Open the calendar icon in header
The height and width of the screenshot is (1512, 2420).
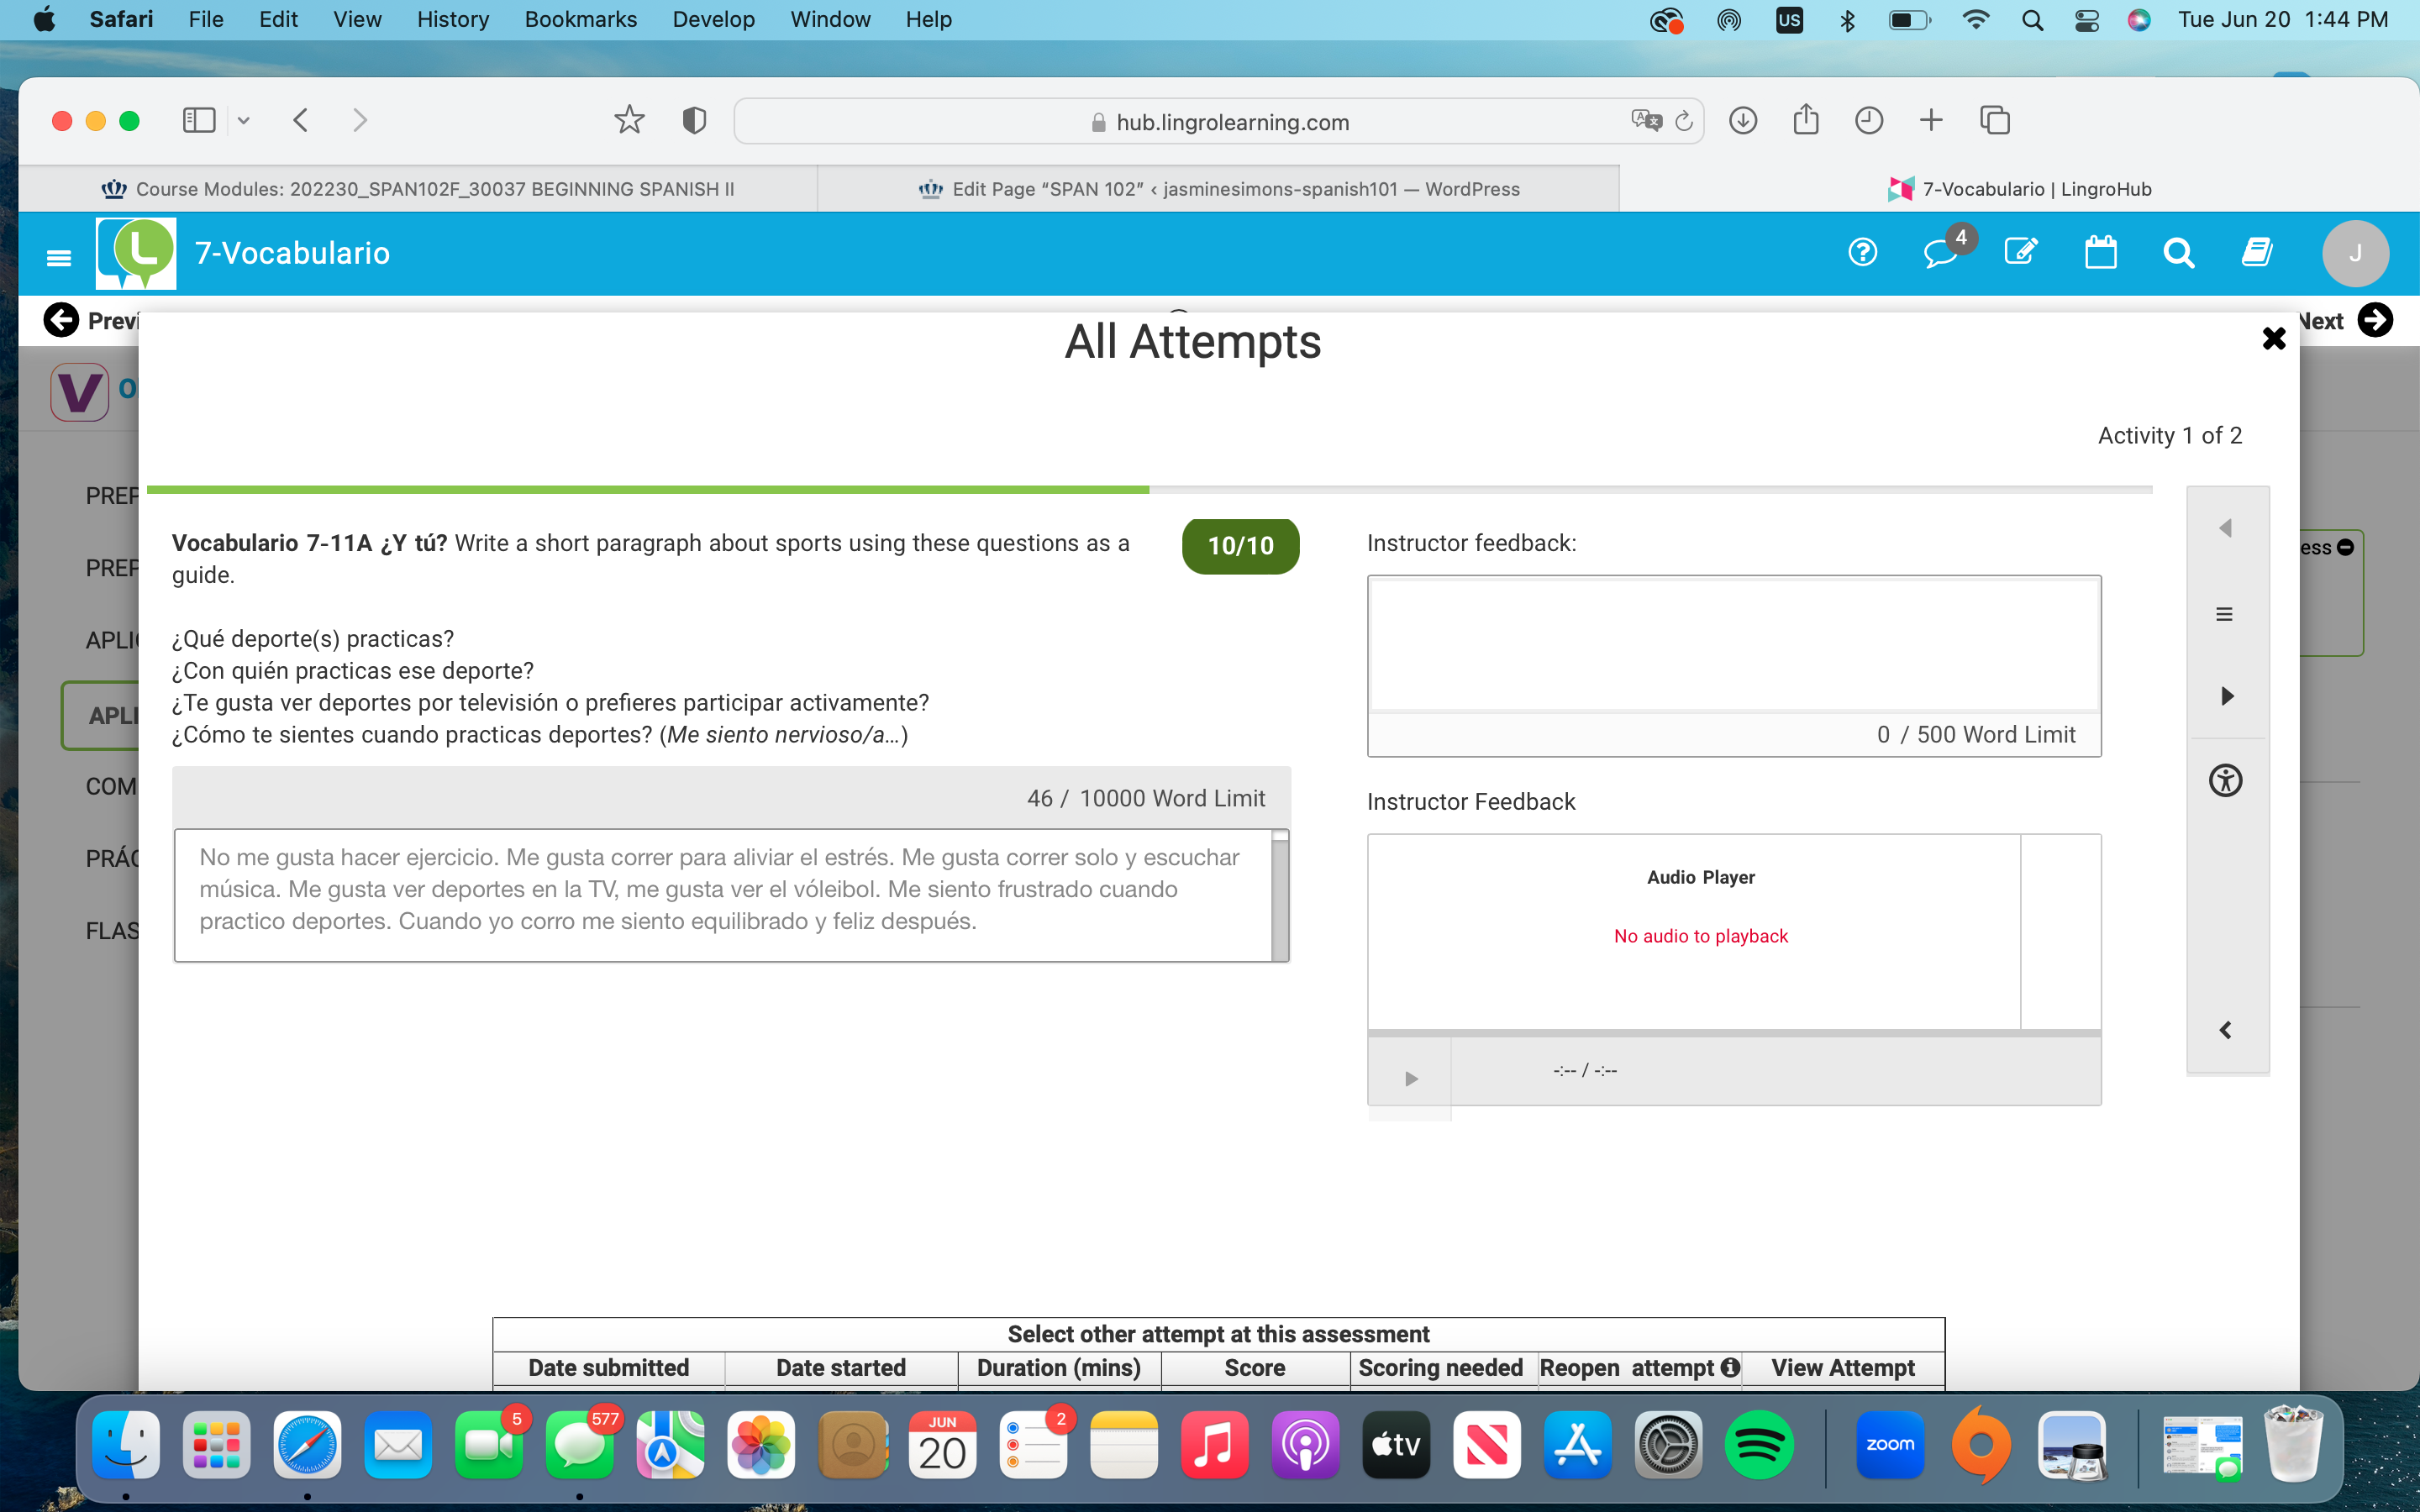(2100, 252)
